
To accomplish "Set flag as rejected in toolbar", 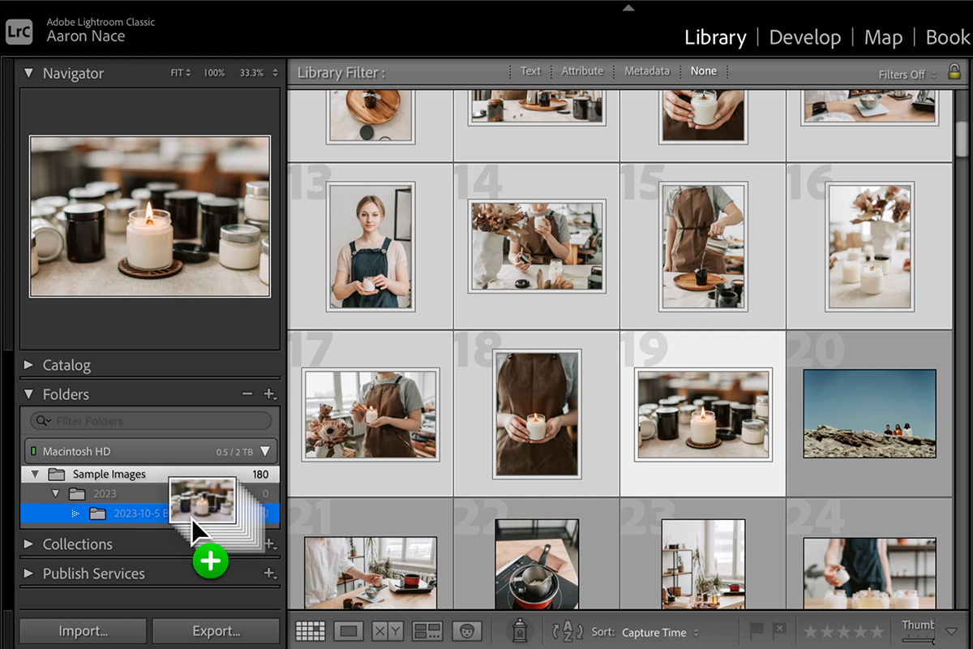I will point(778,630).
